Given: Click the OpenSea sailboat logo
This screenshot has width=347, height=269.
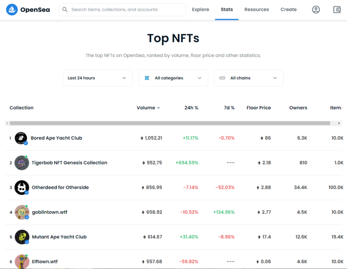Looking at the screenshot, I should [12, 10].
